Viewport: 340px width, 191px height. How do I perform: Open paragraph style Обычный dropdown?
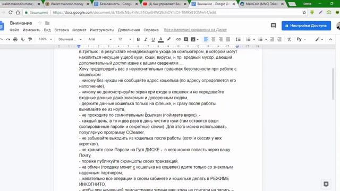tap(70, 39)
